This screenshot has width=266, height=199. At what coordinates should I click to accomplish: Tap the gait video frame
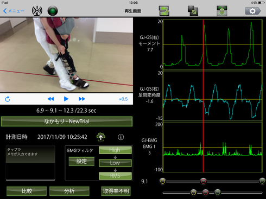point(66,55)
